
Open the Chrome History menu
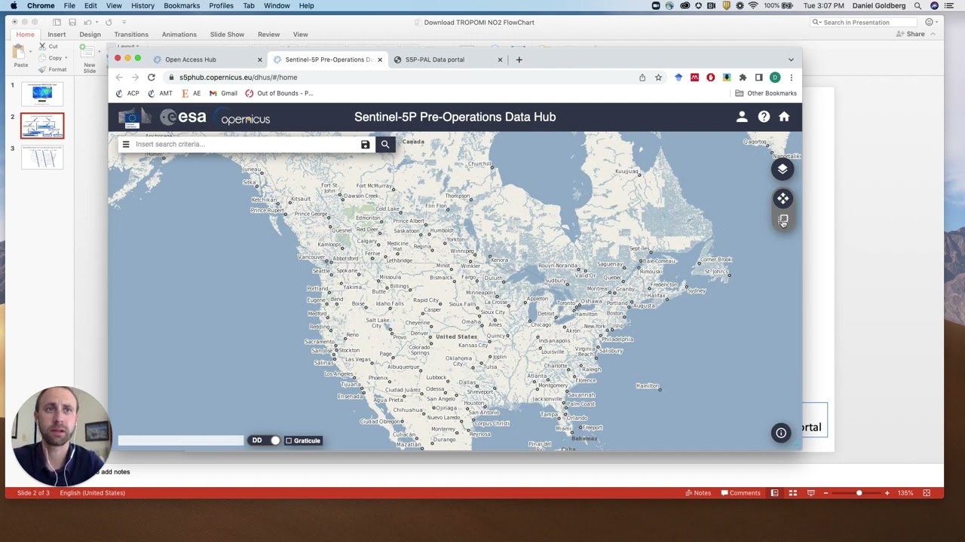142,6
